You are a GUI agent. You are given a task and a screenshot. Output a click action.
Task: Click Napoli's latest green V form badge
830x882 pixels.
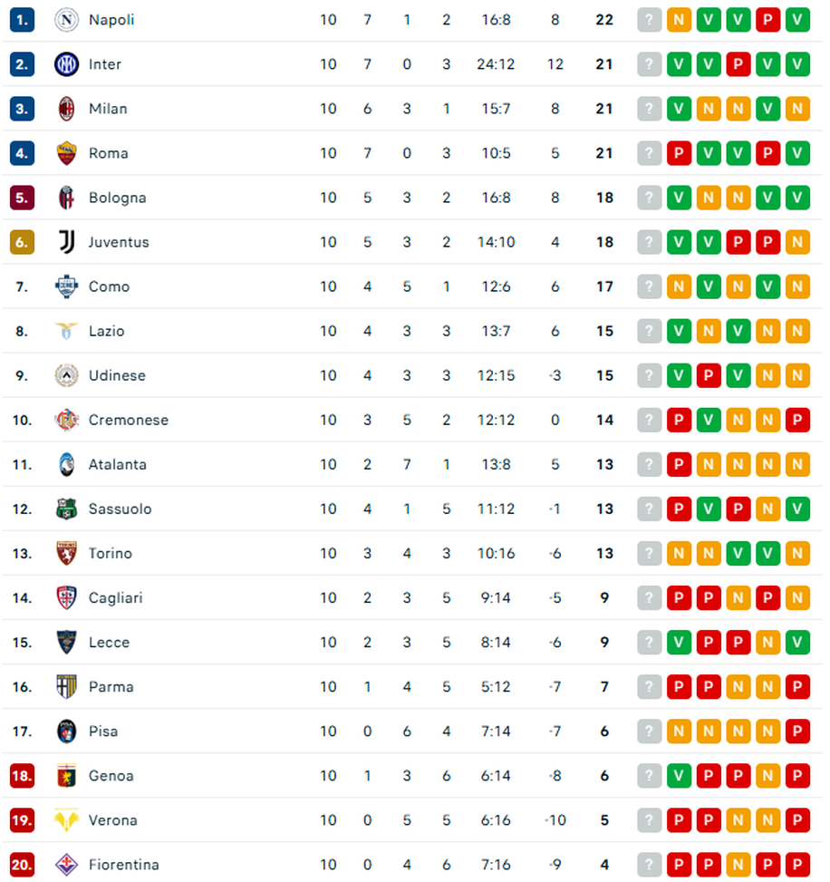click(798, 20)
